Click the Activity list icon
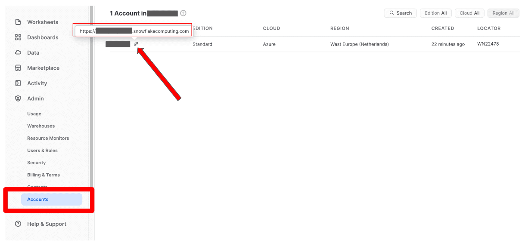Screen dimensions: 525x243 point(18,83)
